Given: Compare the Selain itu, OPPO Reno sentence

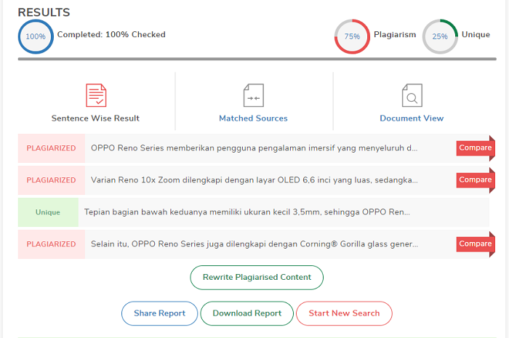Looking at the screenshot, I should pyautogui.click(x=476, y=244).
